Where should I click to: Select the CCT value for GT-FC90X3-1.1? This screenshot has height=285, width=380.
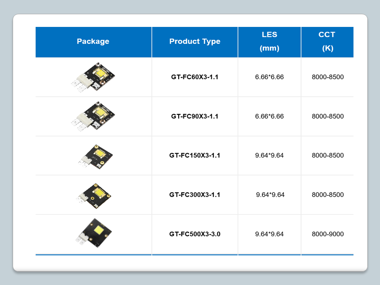click(x=328, y=116)
